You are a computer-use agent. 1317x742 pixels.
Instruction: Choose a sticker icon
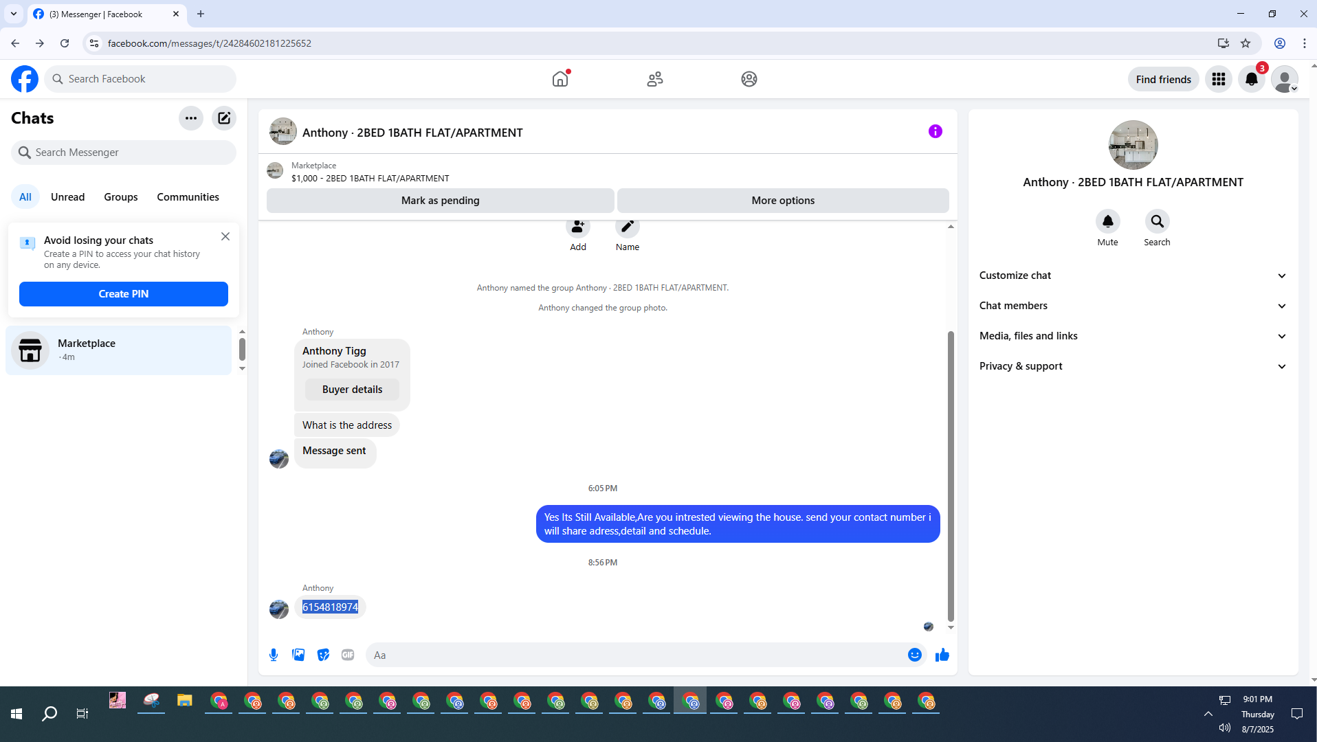(x=323, y=655)
